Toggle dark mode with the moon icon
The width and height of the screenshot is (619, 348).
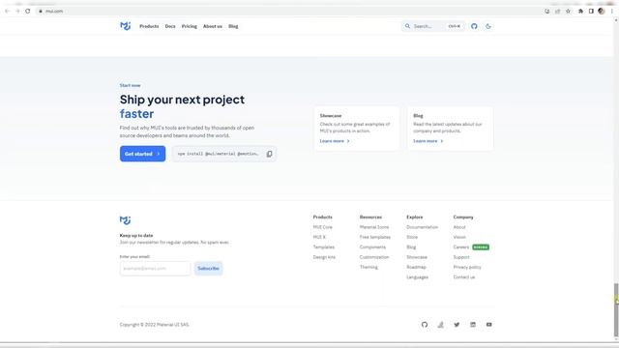[x=488, y=26]
